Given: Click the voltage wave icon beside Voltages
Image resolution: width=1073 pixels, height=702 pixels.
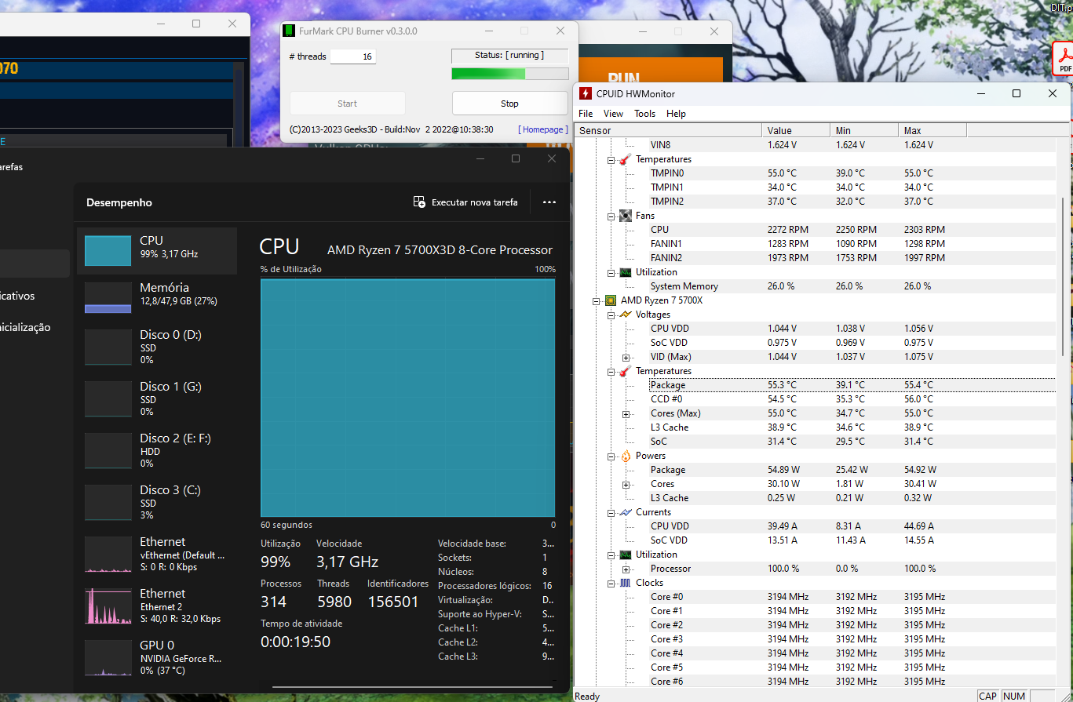Looking at the screenshot, I should pyautogui.click(x=626, y=315).
